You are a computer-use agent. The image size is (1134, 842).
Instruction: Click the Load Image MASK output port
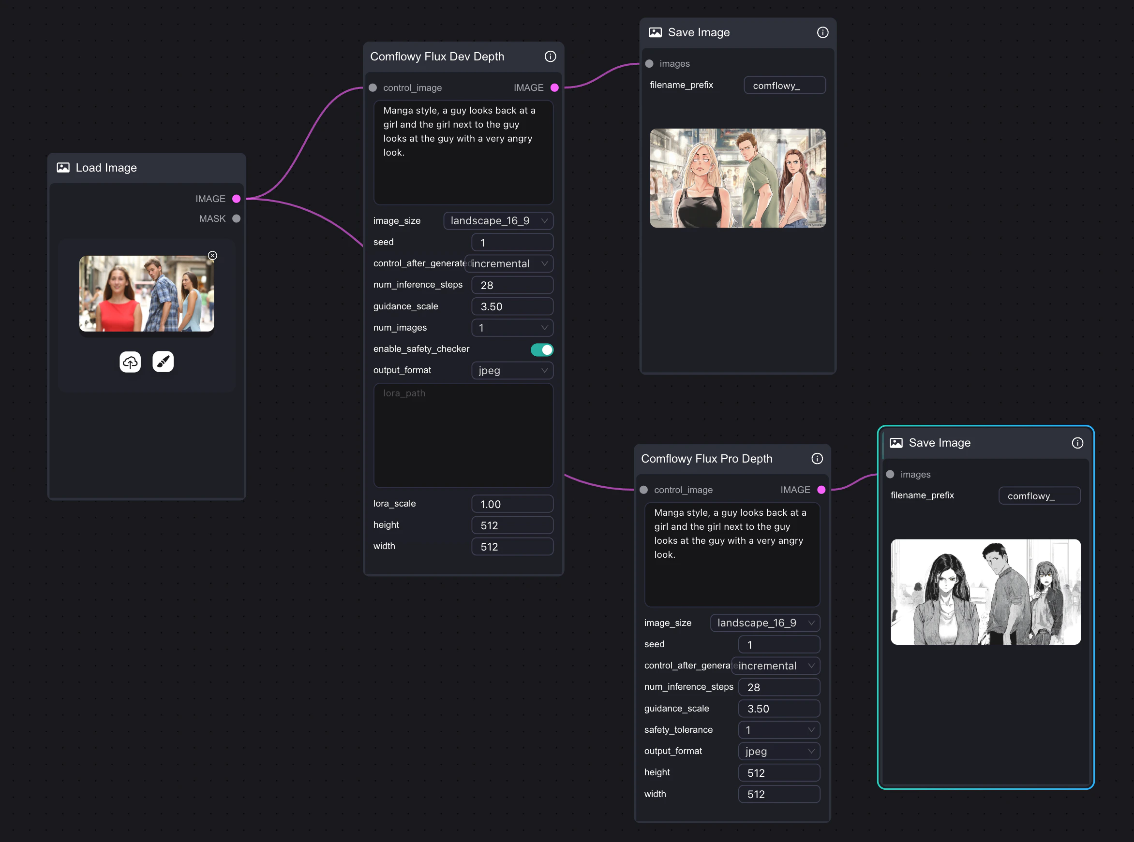(x=236, y=218)
